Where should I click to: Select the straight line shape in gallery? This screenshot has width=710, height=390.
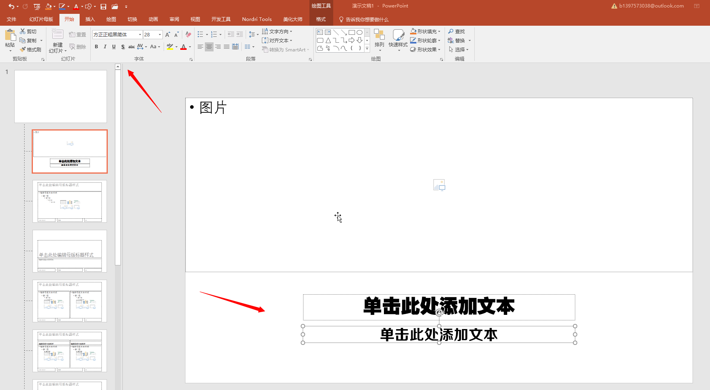tap(336, 32)
